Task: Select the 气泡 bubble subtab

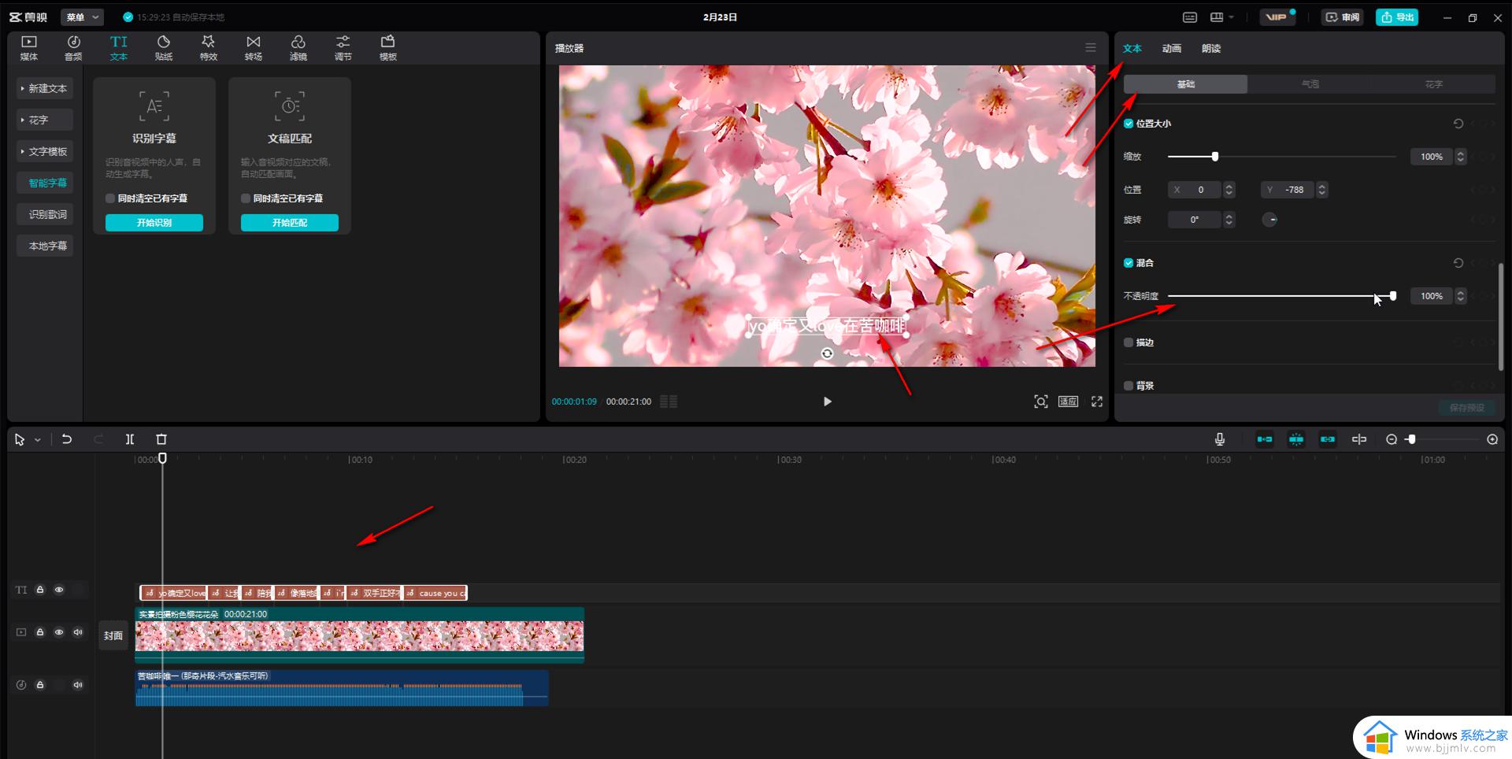Action: coord(1310,84)
